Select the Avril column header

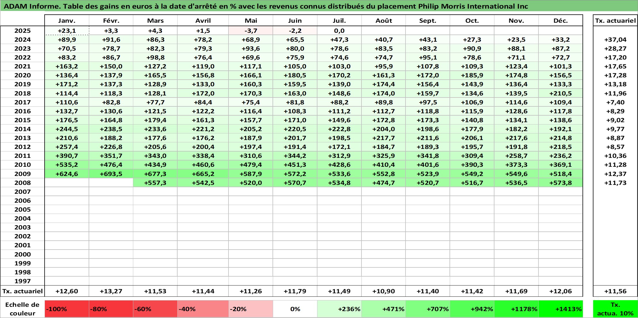(x=203, y=20)
